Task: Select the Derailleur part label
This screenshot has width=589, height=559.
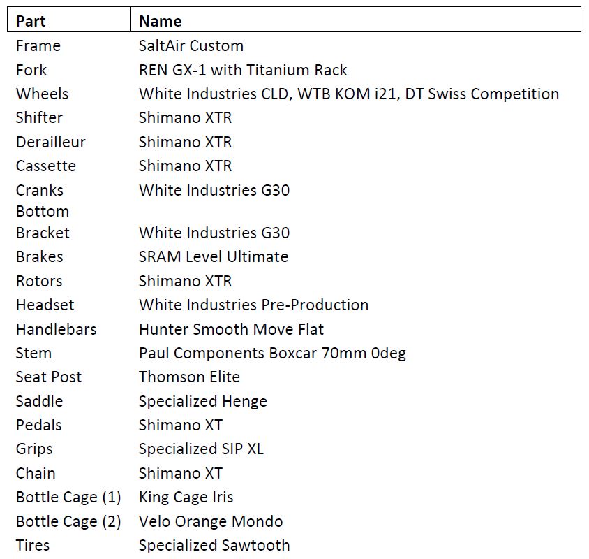Action: (51, 142)
